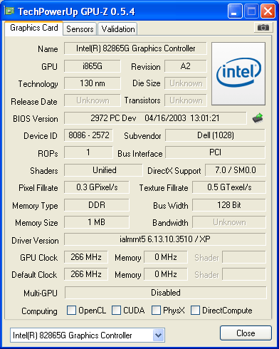Click the Shaders field showing Unified
The height and width of the screenshot is (349, 279).
(x=103, y=170)
